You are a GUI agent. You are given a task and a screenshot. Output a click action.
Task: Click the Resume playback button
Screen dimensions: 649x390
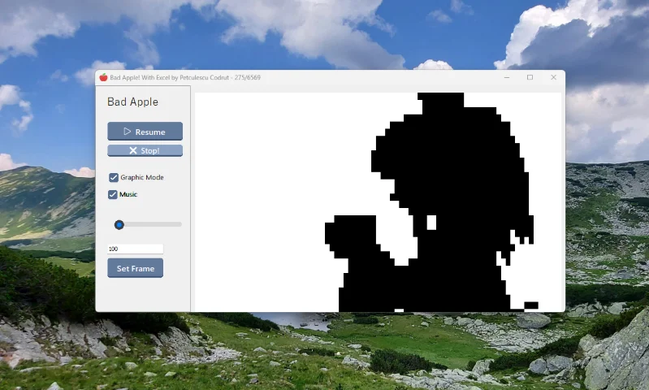[x=145, y=132]
